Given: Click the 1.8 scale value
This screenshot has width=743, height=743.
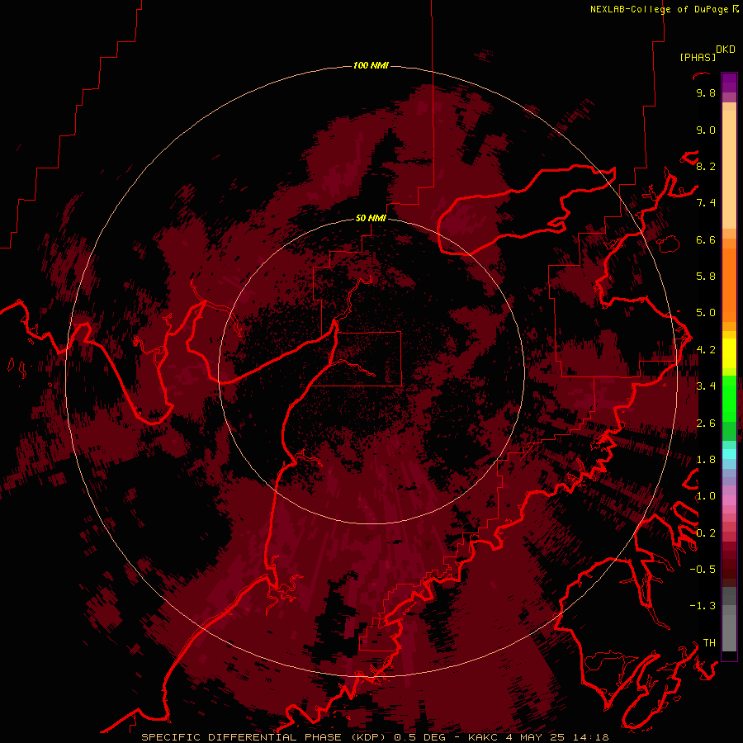Looking at the screenshot, I should 706,460.
